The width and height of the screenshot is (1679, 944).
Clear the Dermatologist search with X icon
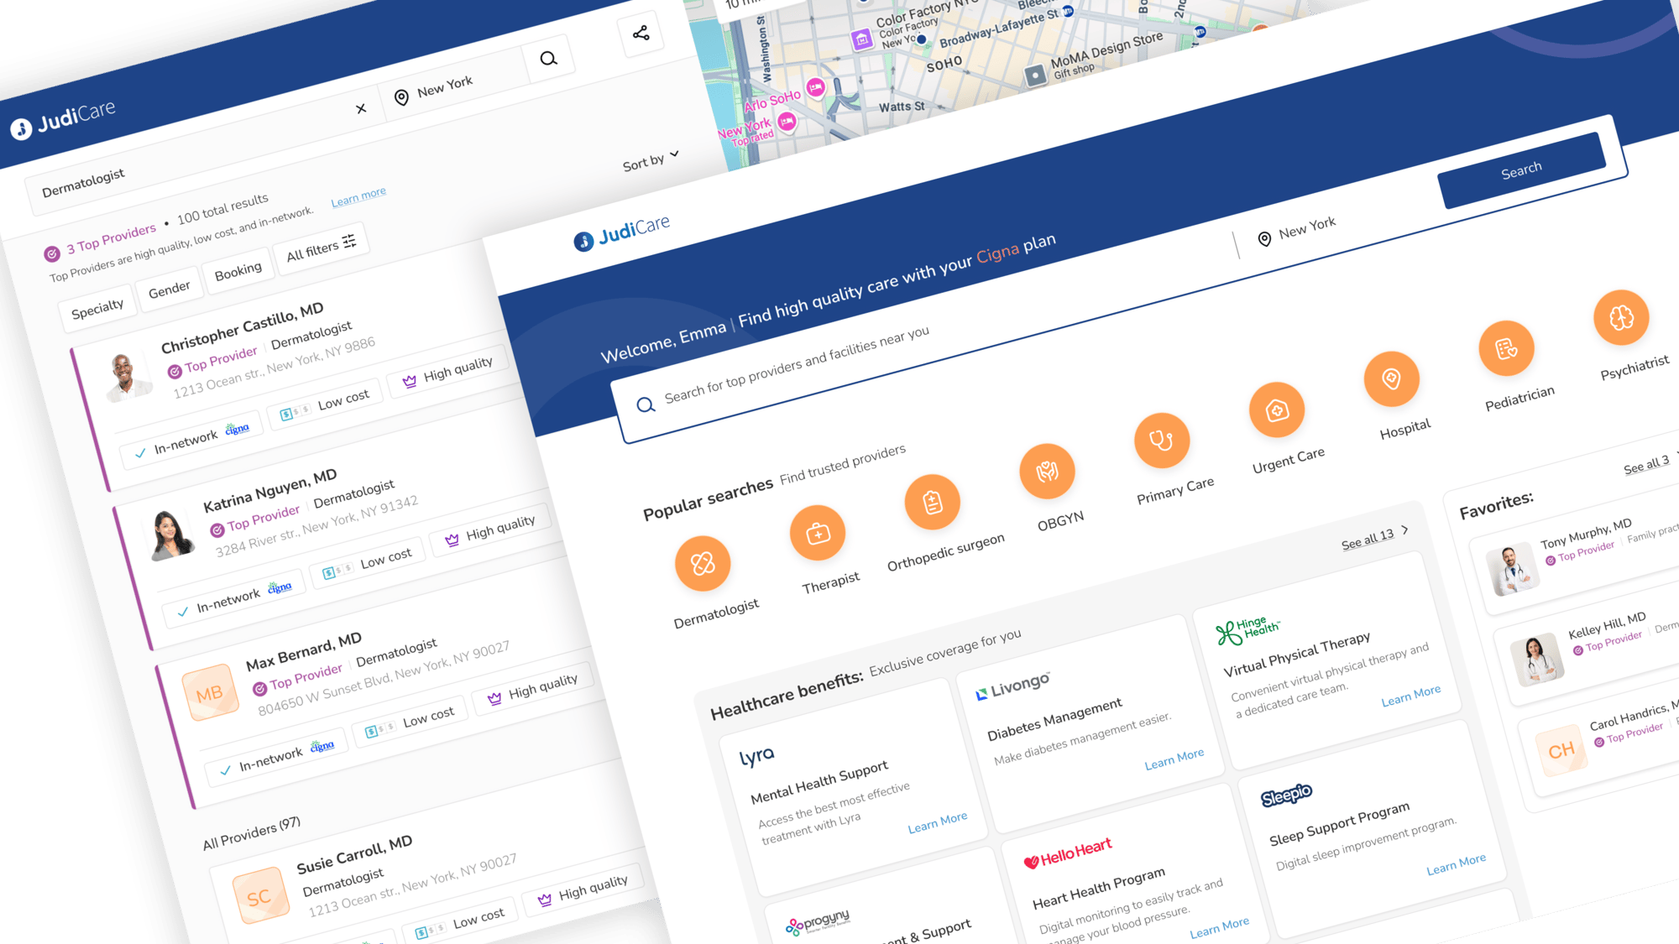pyautogui.click(x=361, y=108)
